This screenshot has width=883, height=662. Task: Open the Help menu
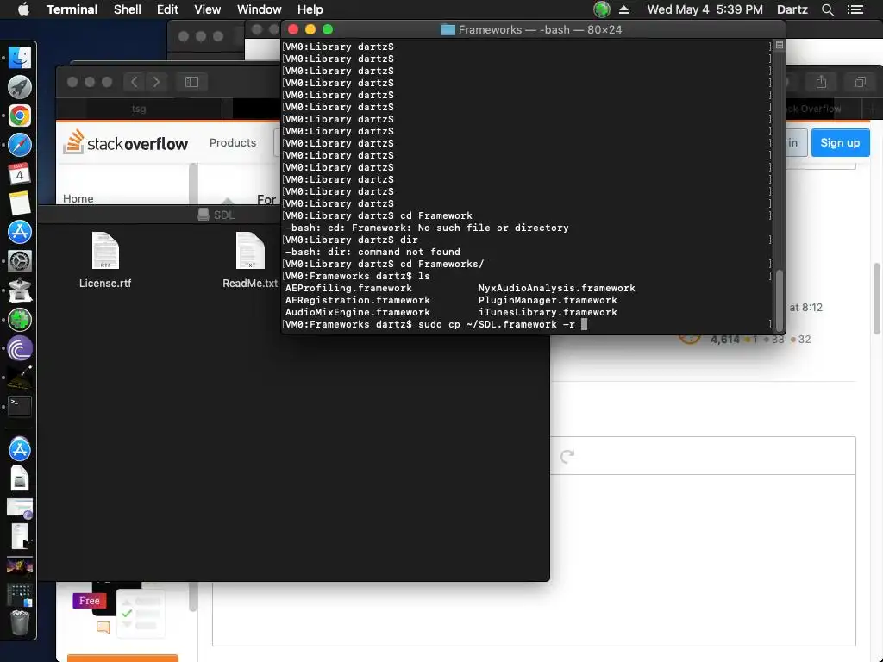tap(310, 9)
